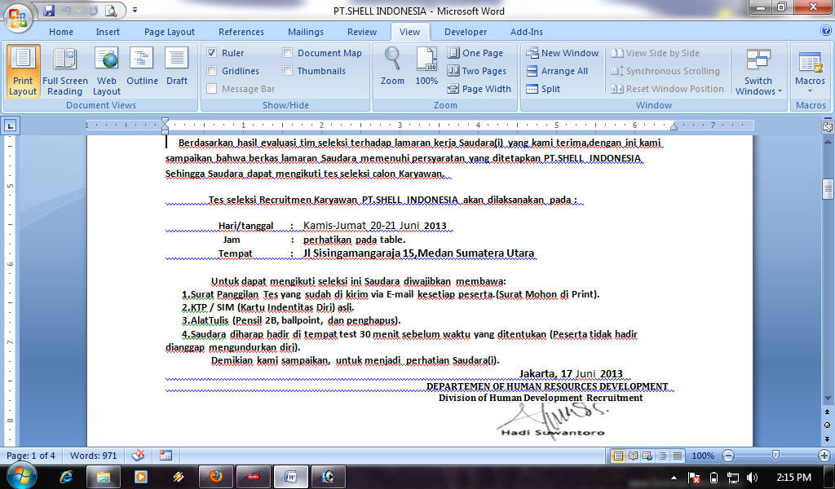The width and height of the screenshot is (835, 489).
Task: Select Outline status bar view button
Action: [662, 456]
